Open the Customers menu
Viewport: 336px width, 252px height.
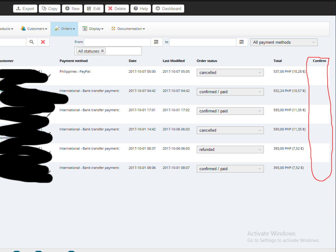[34, 29]
